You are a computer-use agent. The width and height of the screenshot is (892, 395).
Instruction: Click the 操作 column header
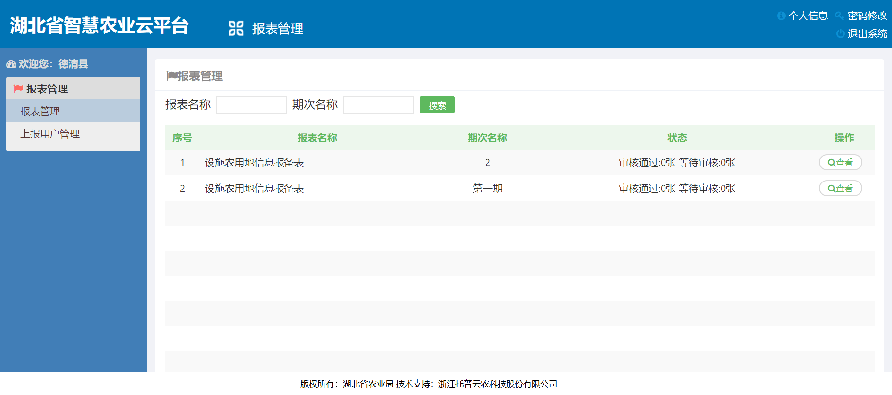(844, 138)
